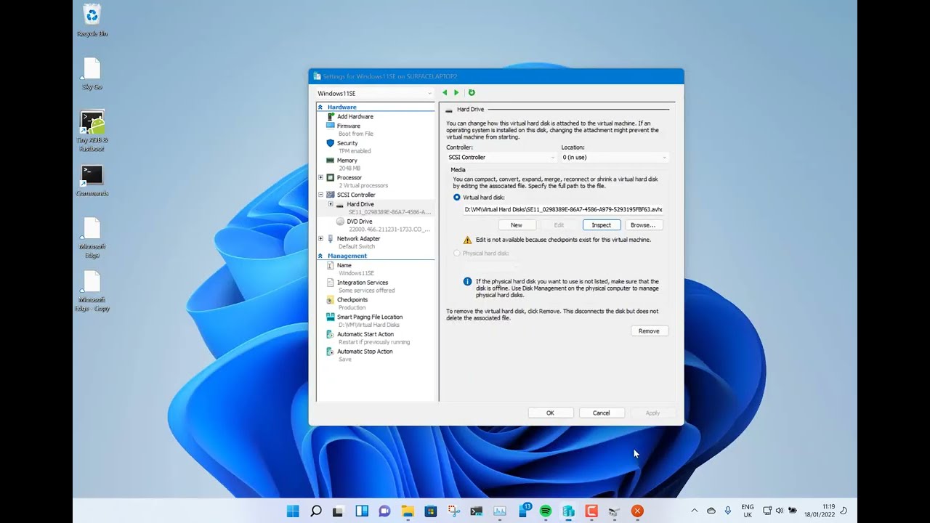The image size is (930, 523).
Task: Open Teams Chat from the taskbar
Action: (x=384, y=511)
